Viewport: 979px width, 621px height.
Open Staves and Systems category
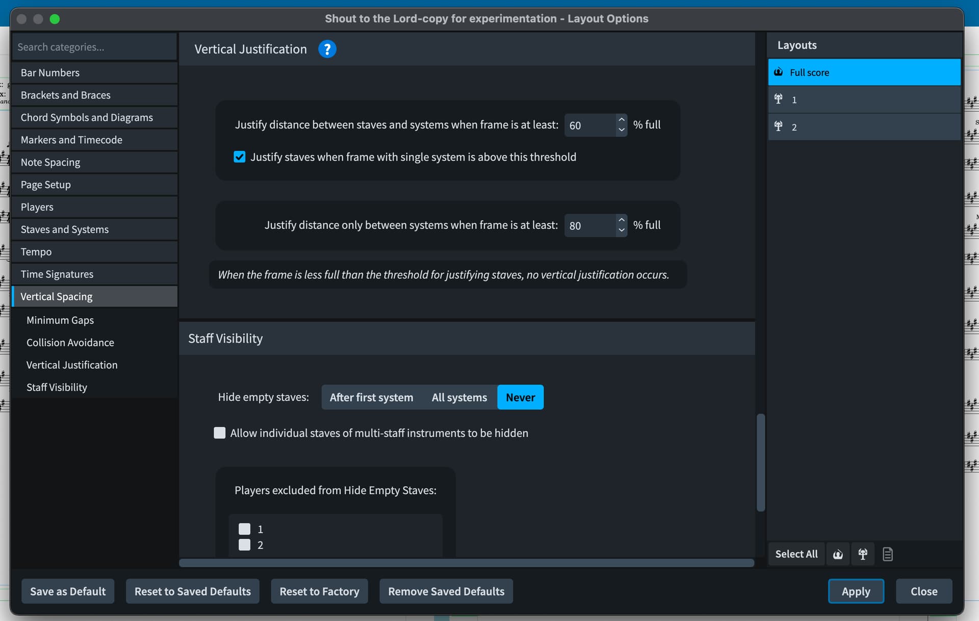click(x=64, y=229)
